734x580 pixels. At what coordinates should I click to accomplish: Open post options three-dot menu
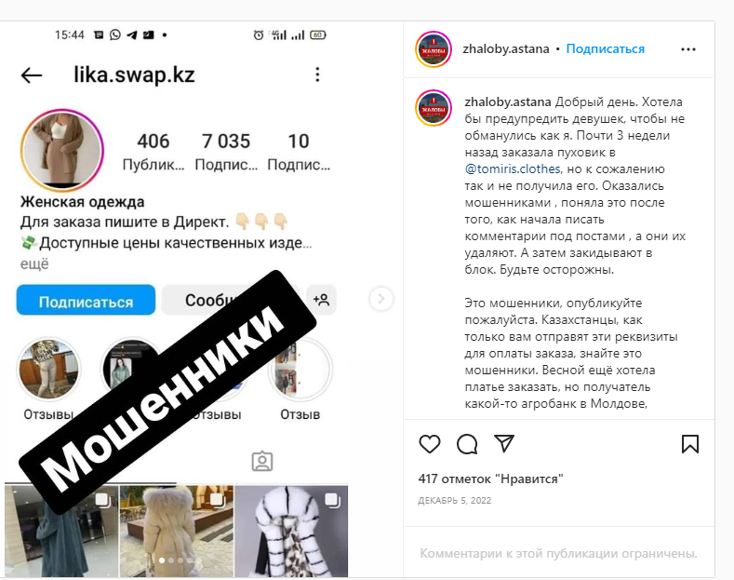pyautogui.click(x=688, y=49)
